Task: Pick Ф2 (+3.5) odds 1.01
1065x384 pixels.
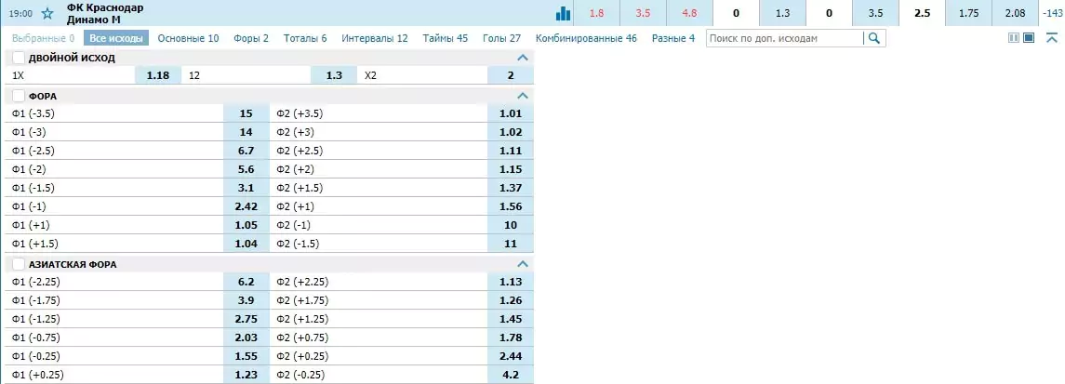Action: [511, 114]
